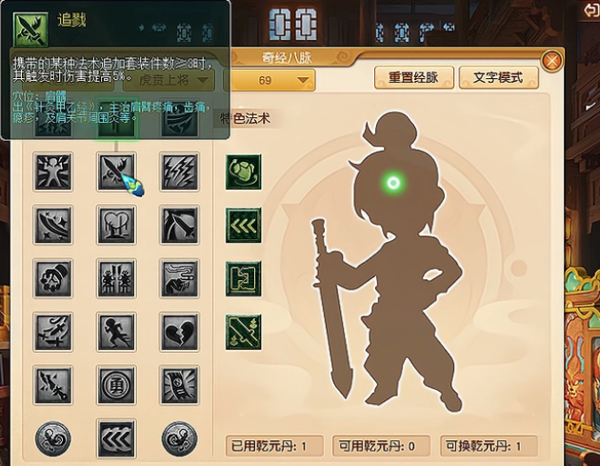This screenshot has height=466, width=600.
Task: Close the 奇经八脉 panel
Action: click(x=552, y=60)
